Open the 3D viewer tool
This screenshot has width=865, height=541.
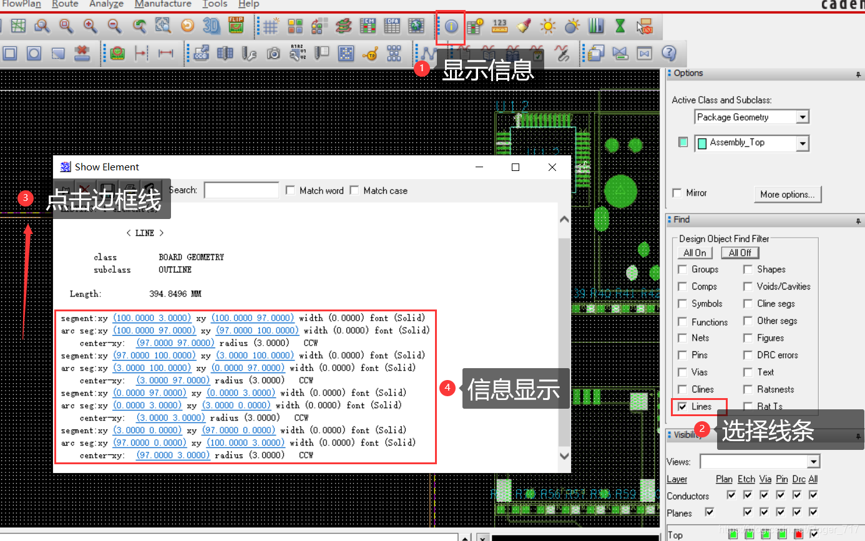[x=212, y=26]
